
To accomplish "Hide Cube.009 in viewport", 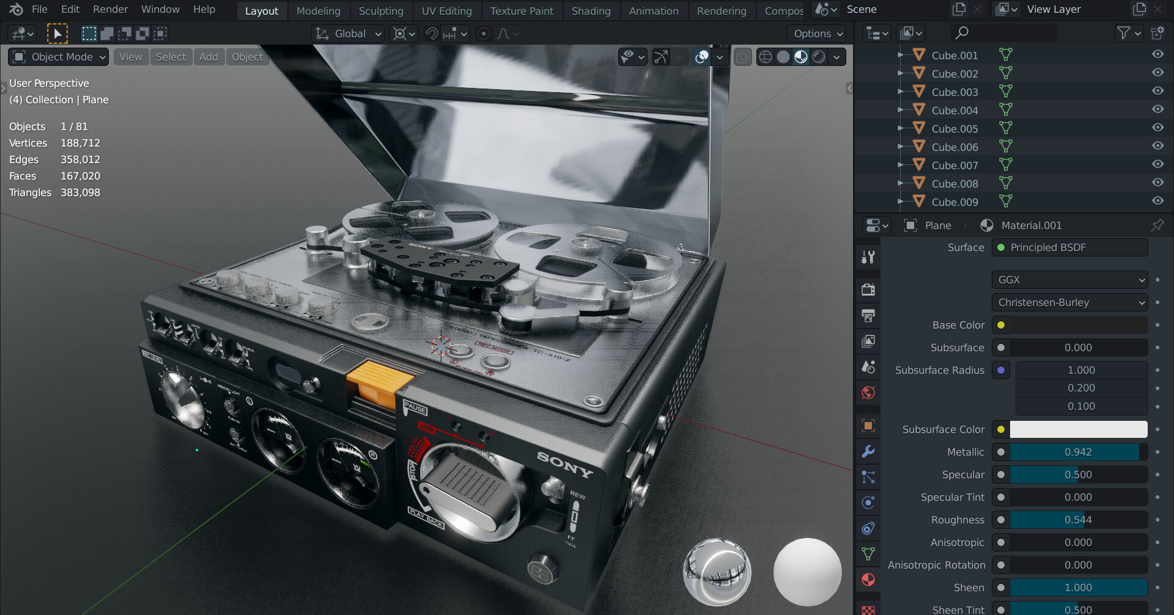I will [1157, 201].
